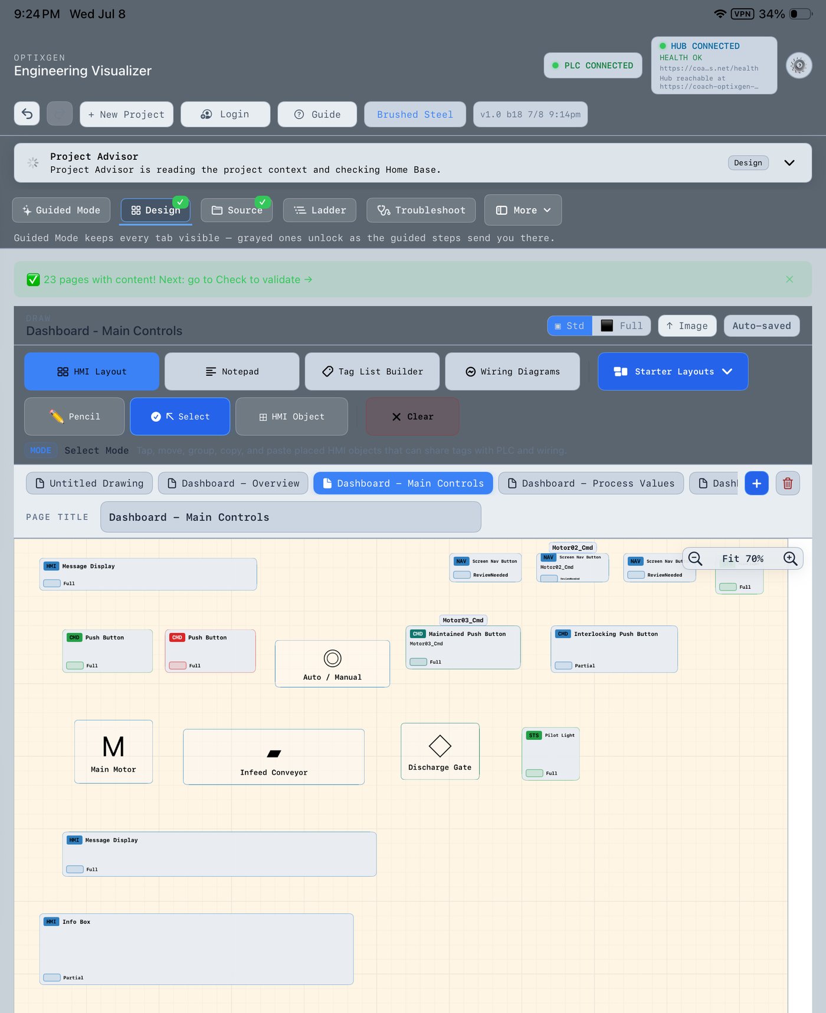Image resolution: width=826 pixels, height=1013 pixels.
Task: Activate the Pencil drawing tool
Action: tap(74, 417)
